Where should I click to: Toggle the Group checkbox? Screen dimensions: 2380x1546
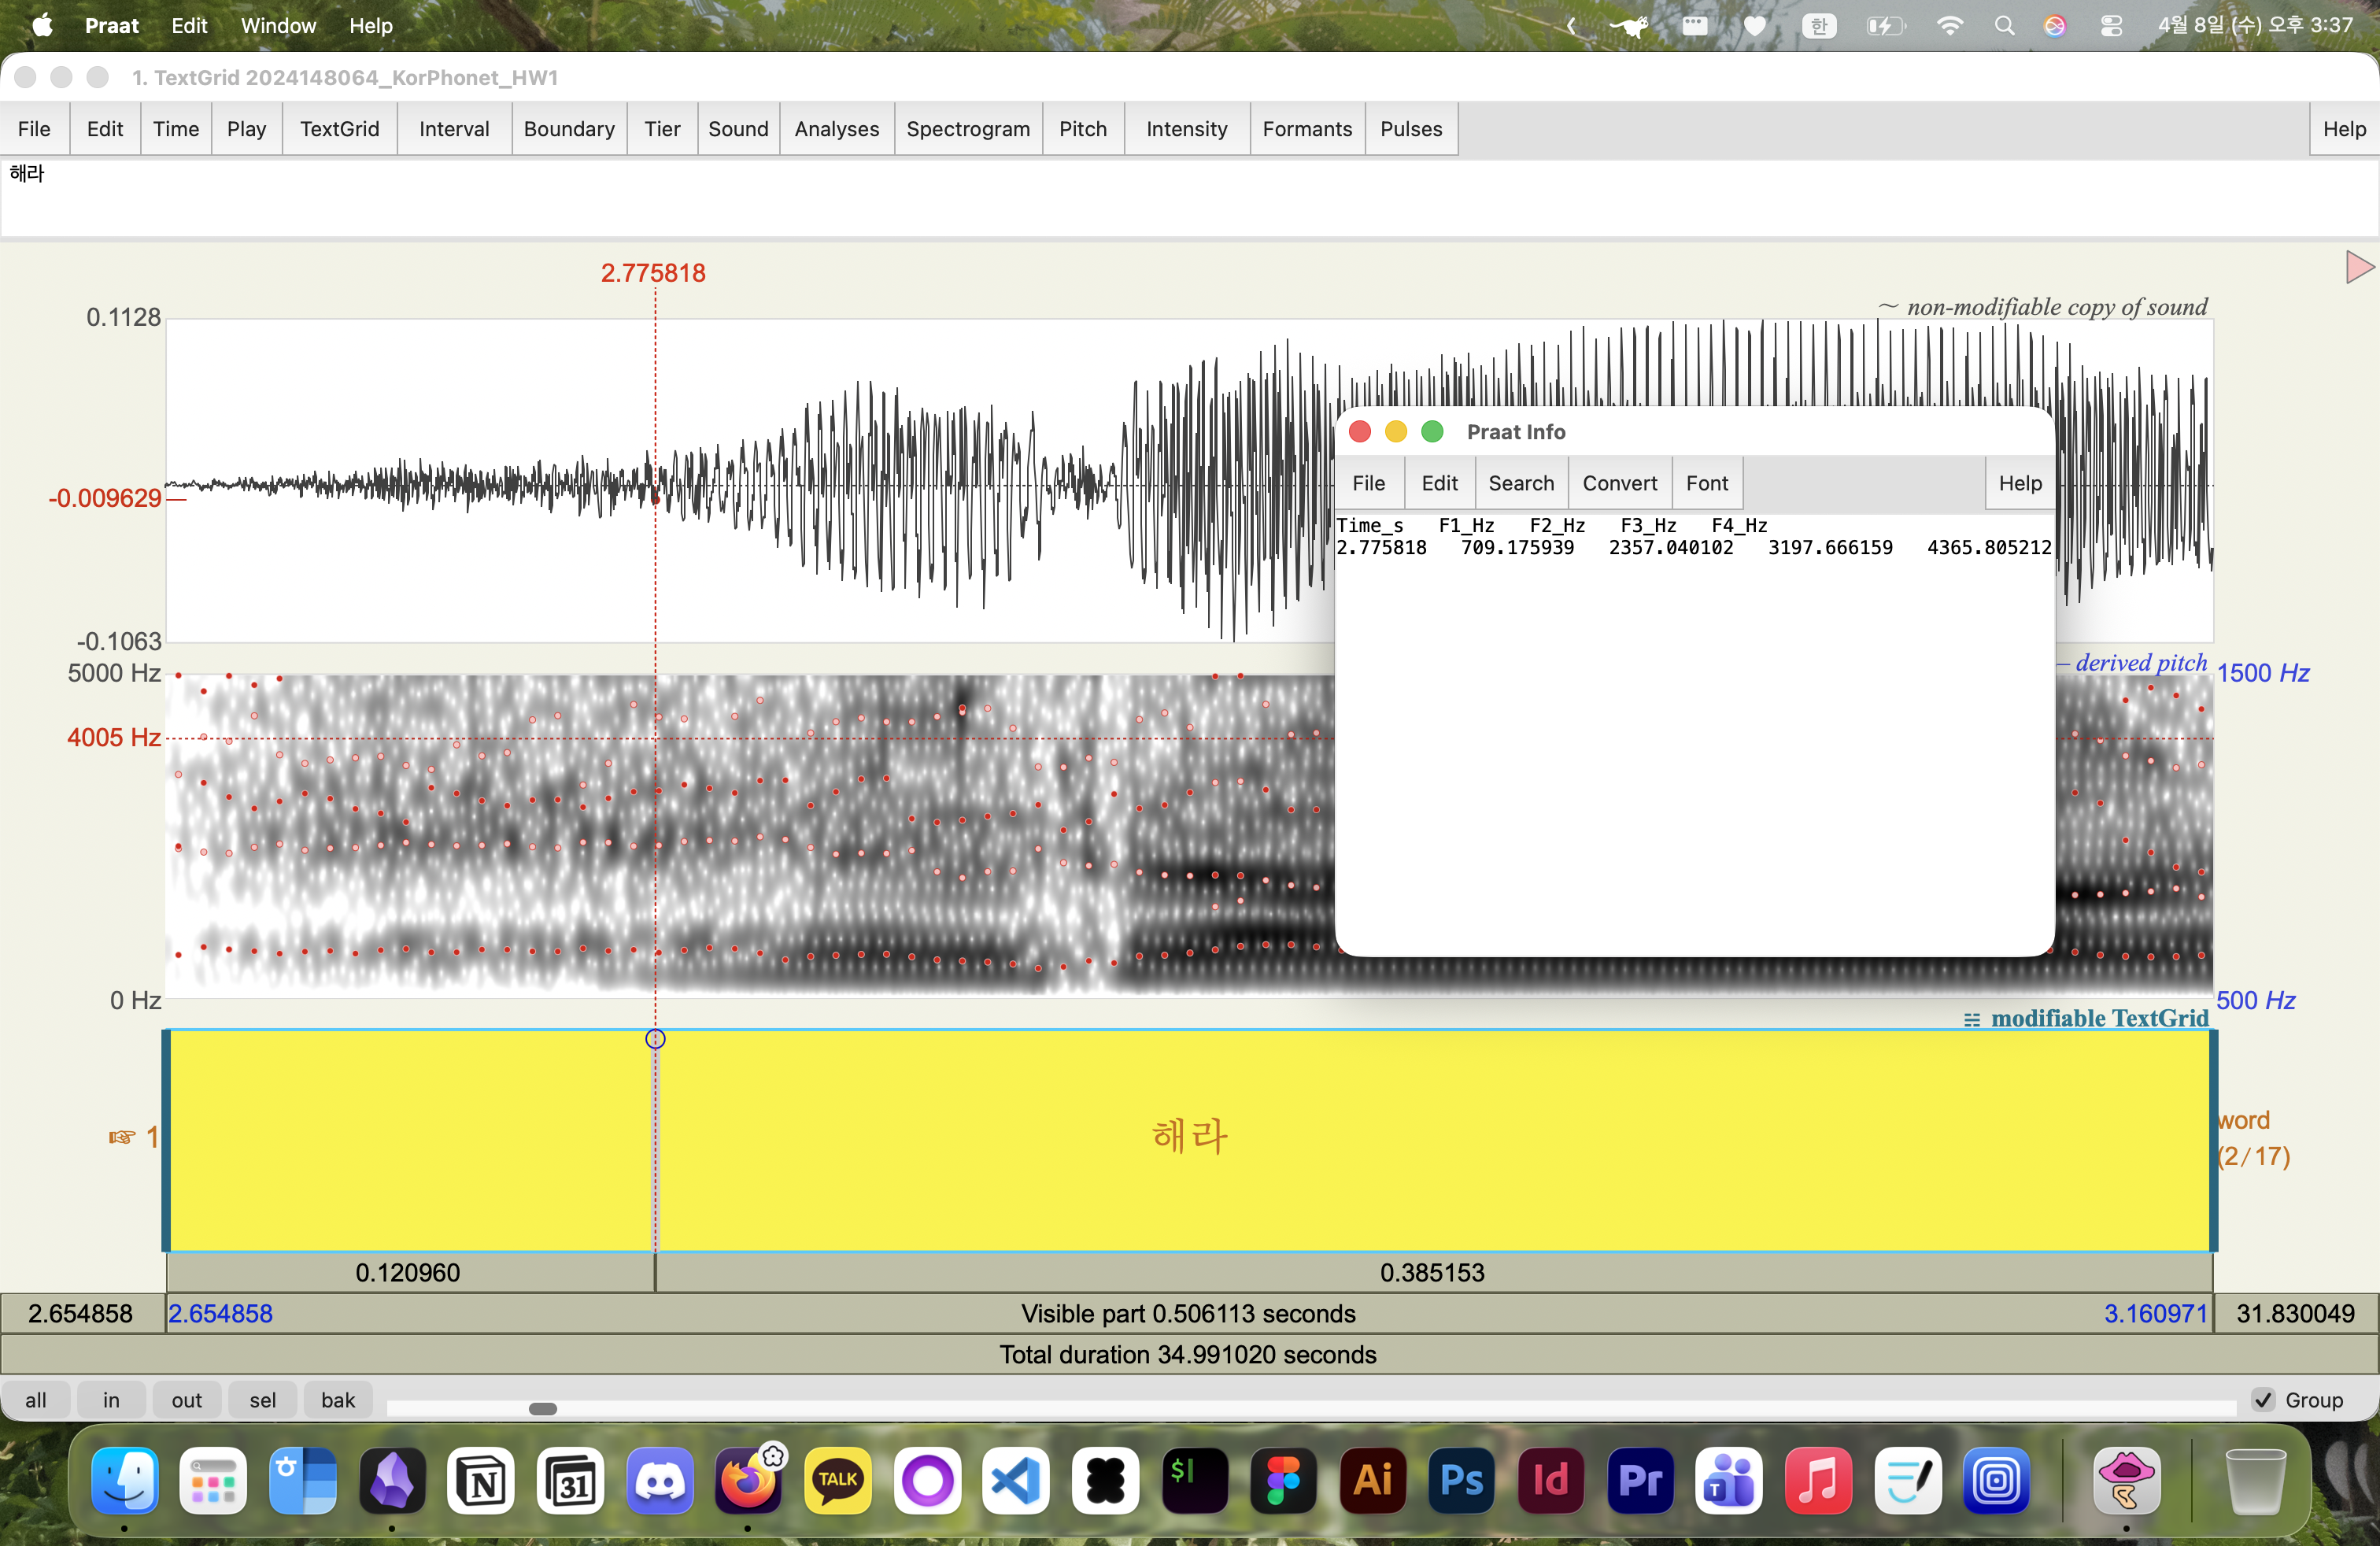tap(2263, 1400)
